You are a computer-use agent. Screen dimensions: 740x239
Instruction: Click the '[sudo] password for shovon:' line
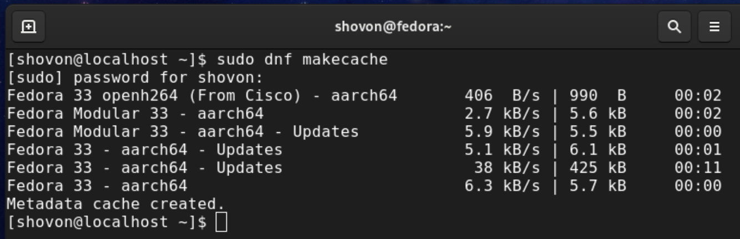click(134, 77)
